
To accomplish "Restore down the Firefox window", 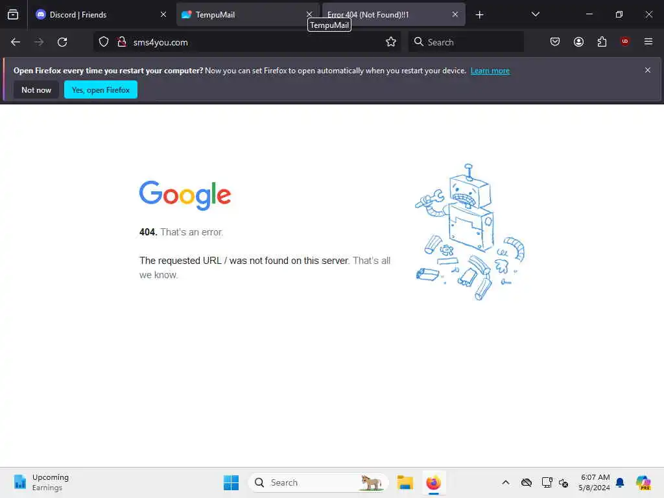I will pos(619,14).
